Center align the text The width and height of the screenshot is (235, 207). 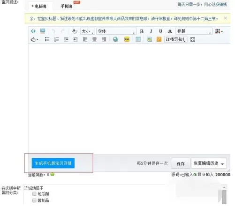[94, 39]
